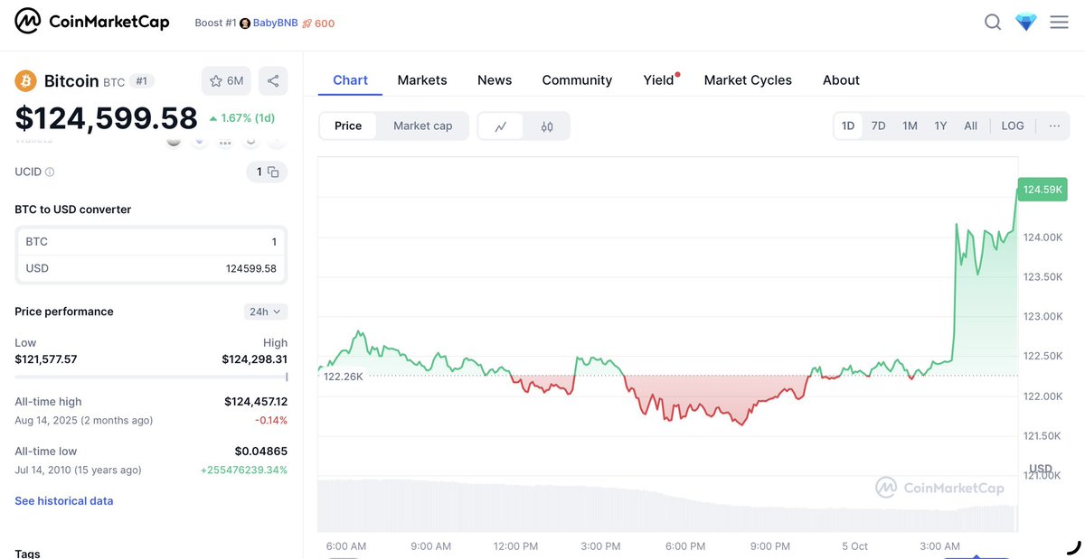This screenshot has width=1085, height=559.
Task: Select the Market cap toggle
Action: [422, 126]
